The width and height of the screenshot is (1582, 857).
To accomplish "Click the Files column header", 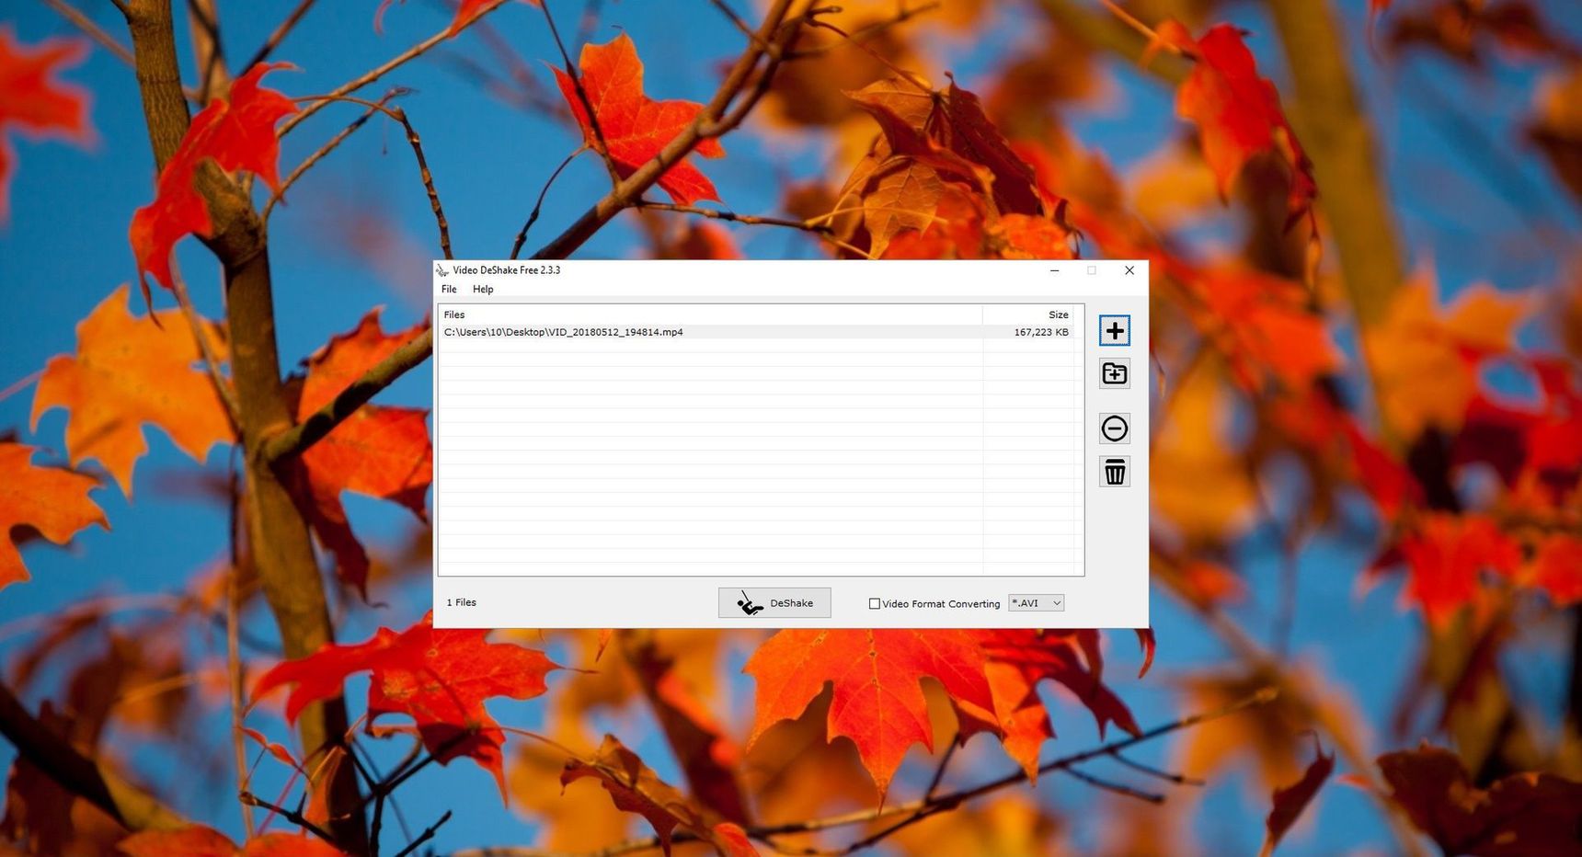I will tap(710, 314).
